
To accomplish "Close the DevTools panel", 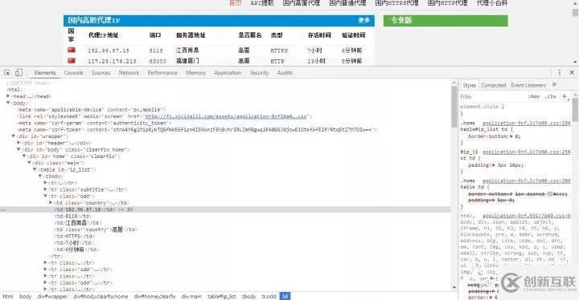I will (572, 73).
